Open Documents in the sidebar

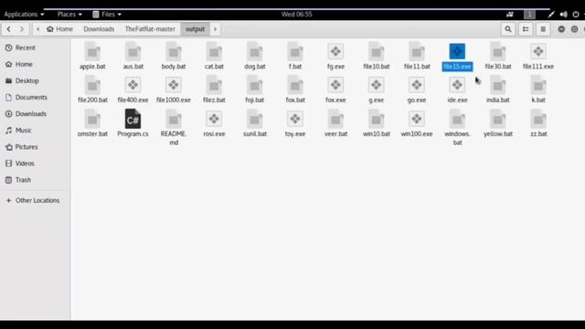click(x=35, y=97)
